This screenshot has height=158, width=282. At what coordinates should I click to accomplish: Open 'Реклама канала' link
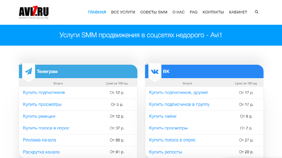tap(39, 140)
